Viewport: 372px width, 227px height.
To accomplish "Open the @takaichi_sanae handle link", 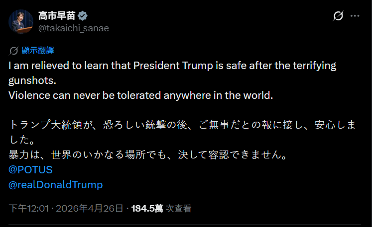I will click(73, 28).
